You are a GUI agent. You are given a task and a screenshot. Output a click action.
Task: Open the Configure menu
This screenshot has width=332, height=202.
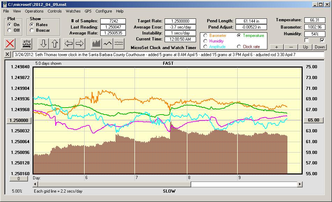click(x=104, y=11)
